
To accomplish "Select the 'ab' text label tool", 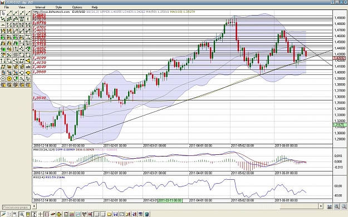I will coord(28,67).
